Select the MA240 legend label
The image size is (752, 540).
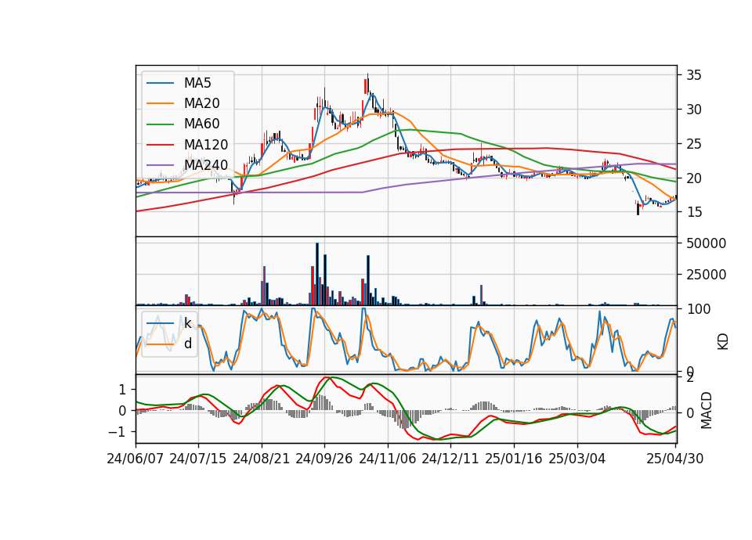[x=206, y=165]
